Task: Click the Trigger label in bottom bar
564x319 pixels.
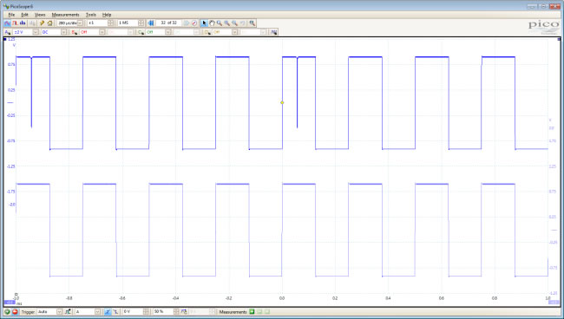Action: pyautogui.click(x=28, y=312)
